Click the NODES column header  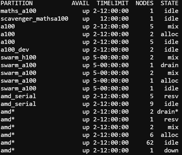[144, 3]
